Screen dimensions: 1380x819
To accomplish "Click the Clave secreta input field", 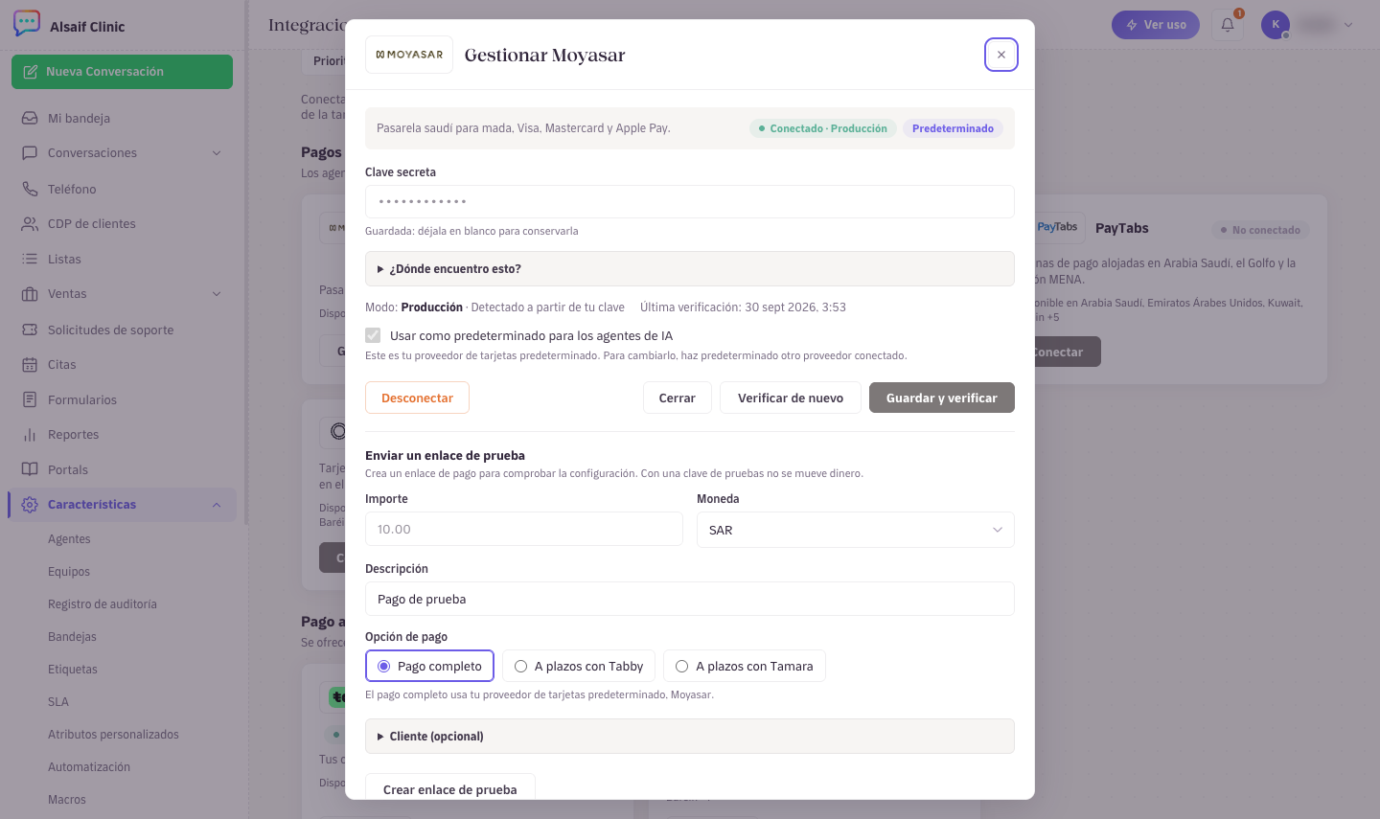I will (x=690, y=202).
